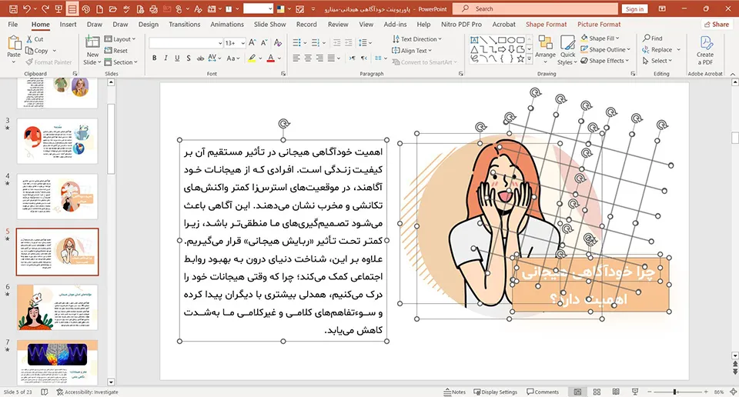Start Slide Show from status bar icon
Screen dimensions: 739x397
[x=635, y=392]
